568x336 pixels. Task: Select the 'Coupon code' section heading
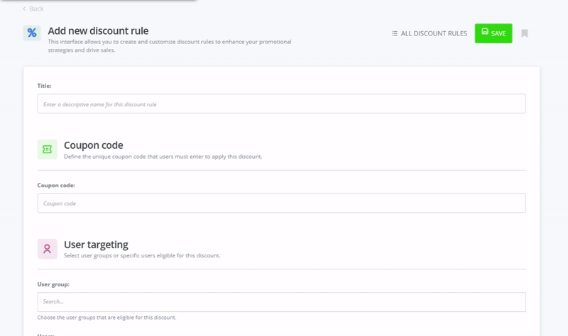click(94, 145)
